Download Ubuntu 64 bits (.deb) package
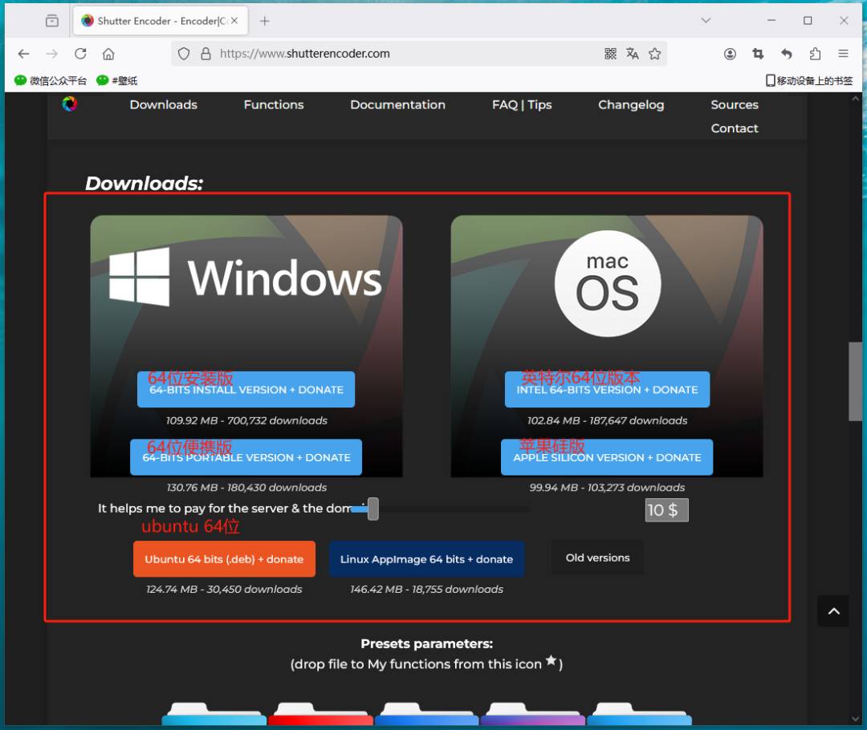The height and width of the screenshot is (730, 867). (x=225, y=559)
